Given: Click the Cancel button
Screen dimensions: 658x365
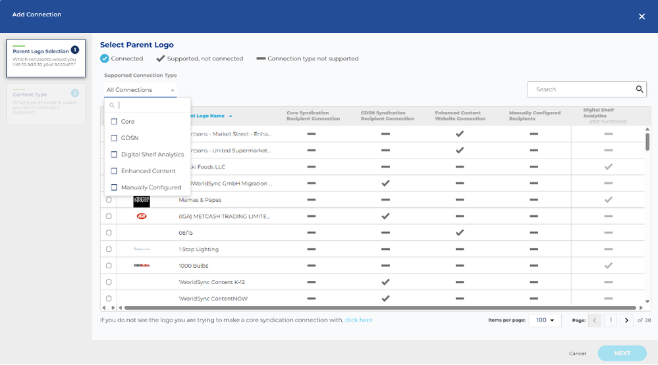Looking at the screenshot, I should (x=577, y=354).
